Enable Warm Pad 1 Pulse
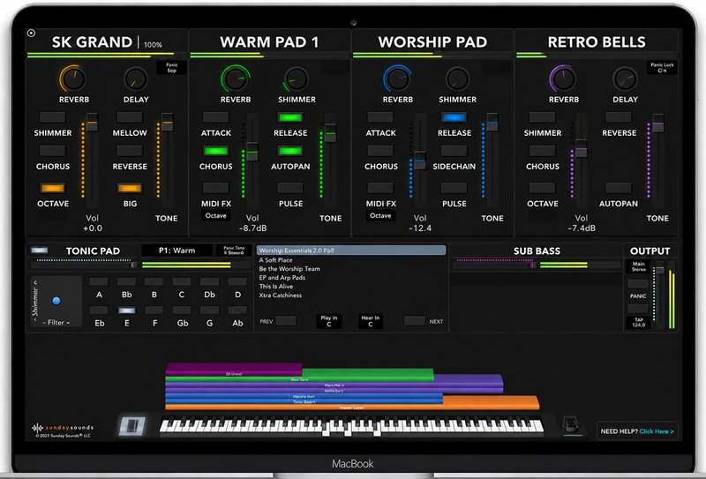This screenshot has width=706, height=479. click(290, 188)
